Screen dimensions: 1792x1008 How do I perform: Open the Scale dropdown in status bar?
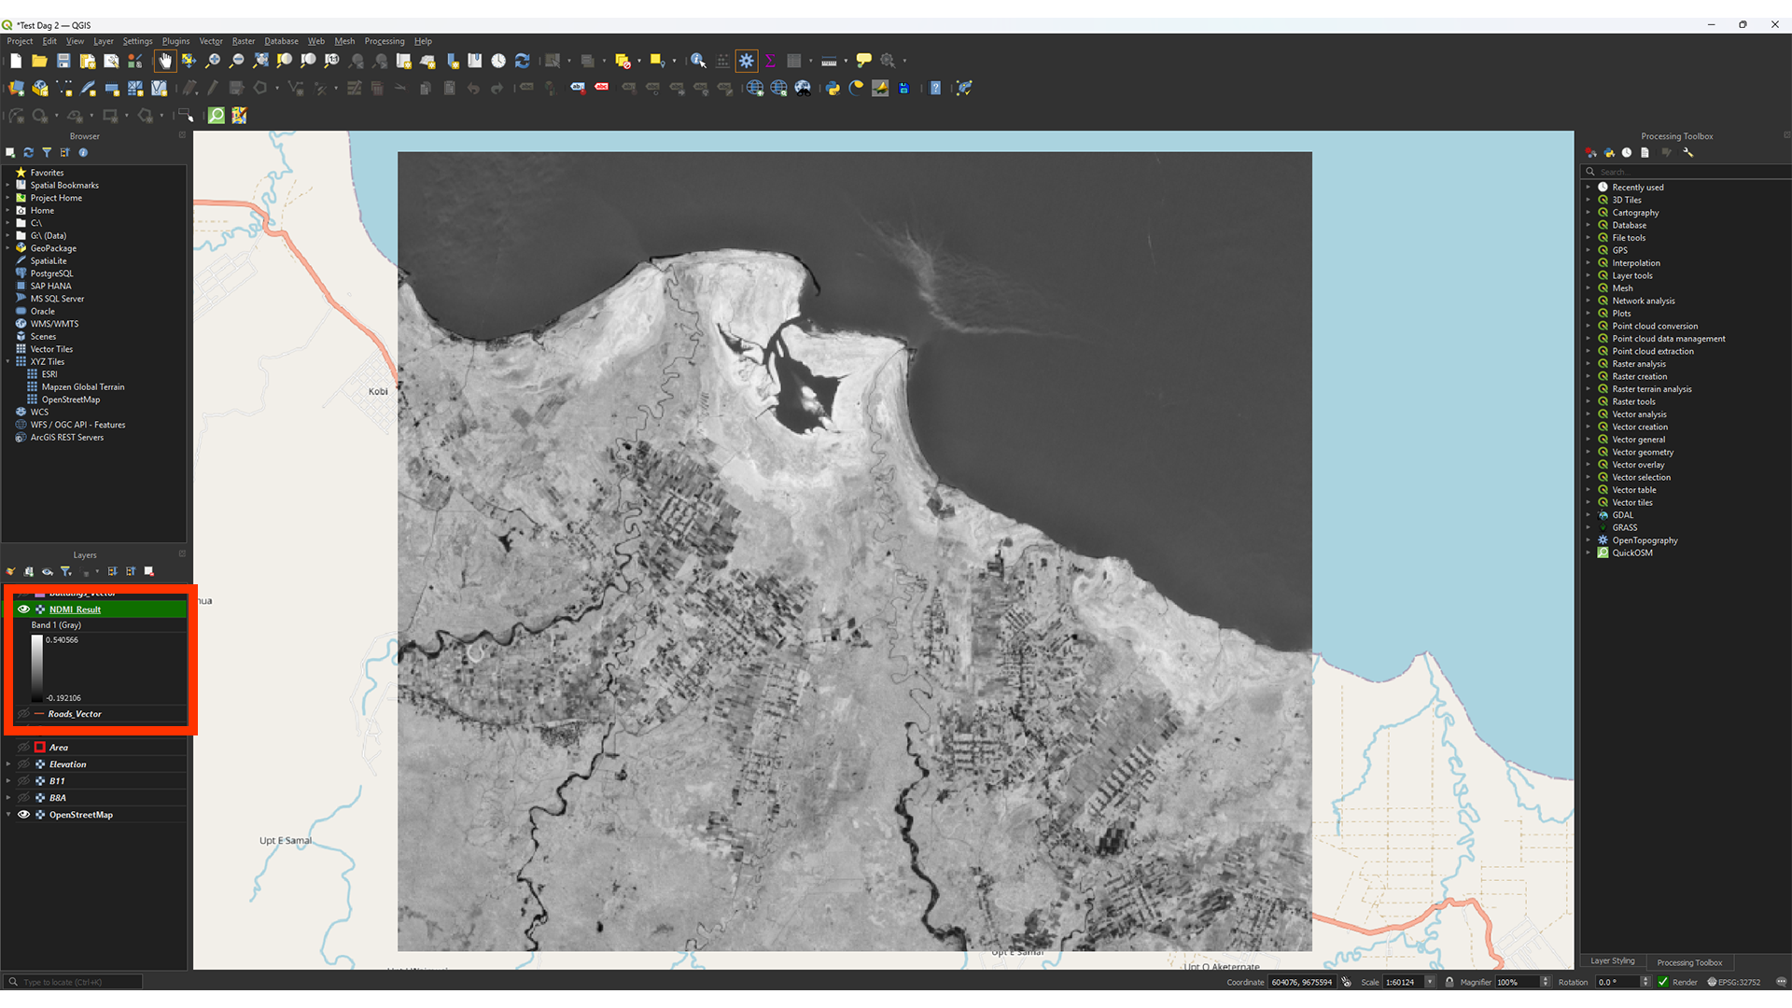1429,982
